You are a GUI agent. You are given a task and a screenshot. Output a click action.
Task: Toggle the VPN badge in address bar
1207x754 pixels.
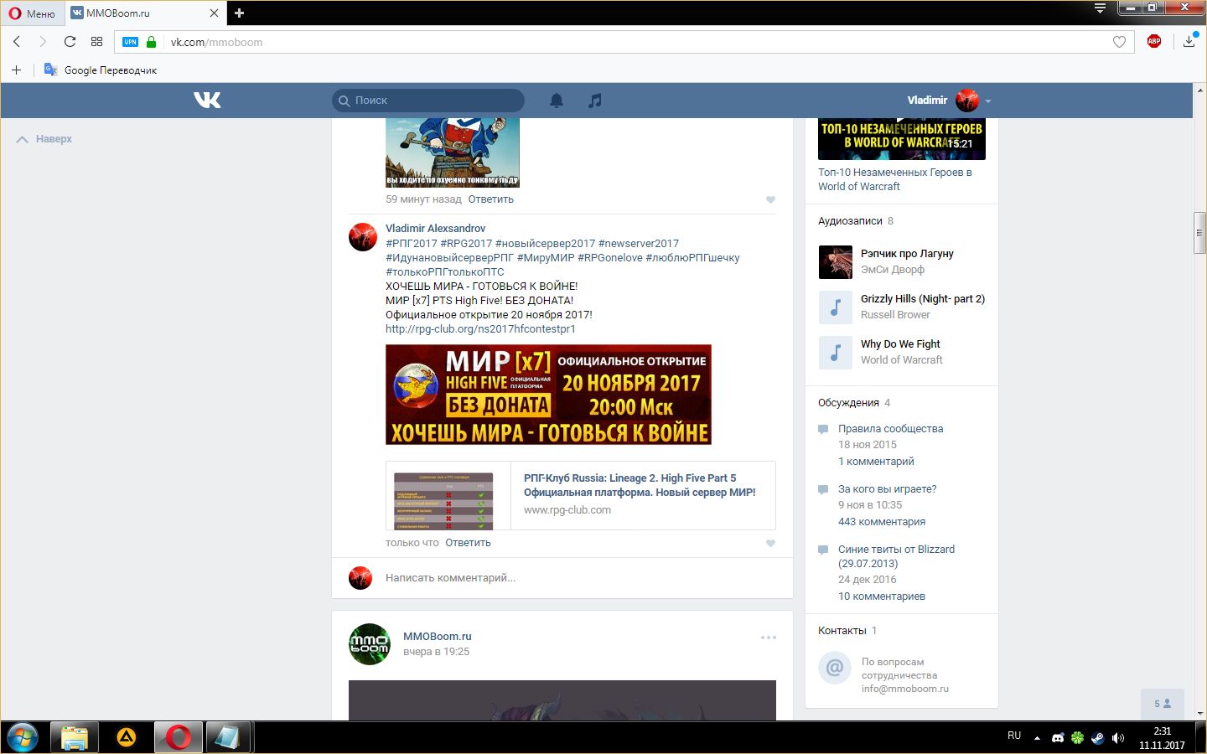point(130,42)
